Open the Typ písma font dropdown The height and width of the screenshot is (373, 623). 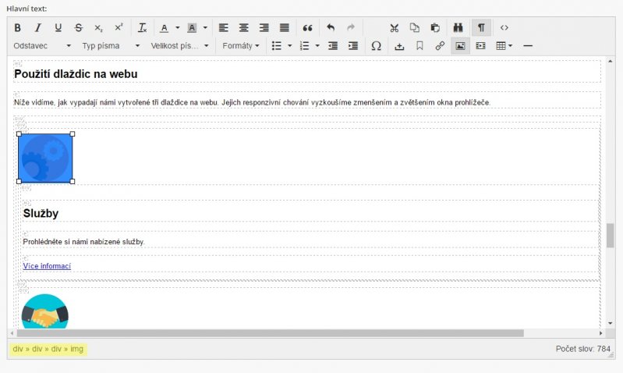point(111,46)
